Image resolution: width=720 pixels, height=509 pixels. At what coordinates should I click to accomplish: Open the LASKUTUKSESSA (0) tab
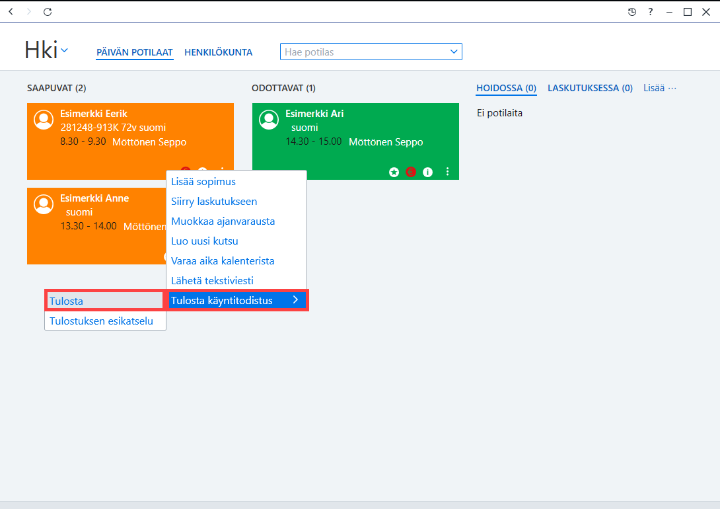click(x=590, y=88)
